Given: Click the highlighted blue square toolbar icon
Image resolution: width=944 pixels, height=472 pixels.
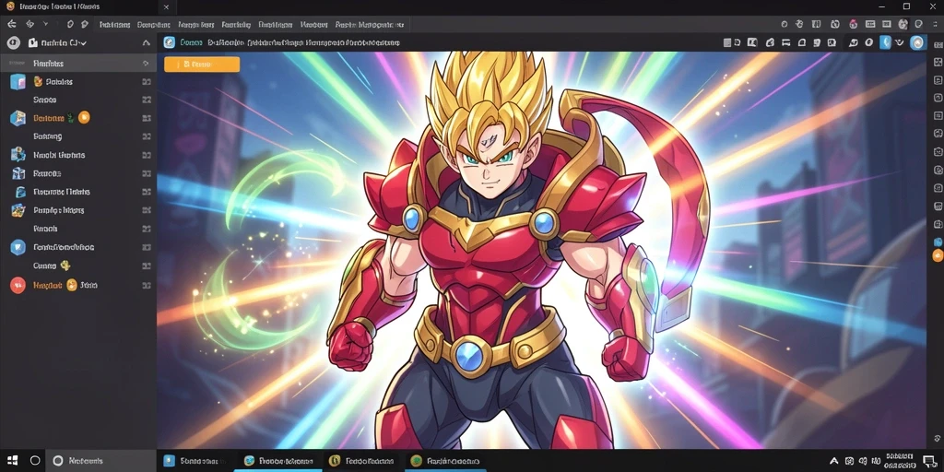Looking at the screenshot, I should [x=885, y=42].
